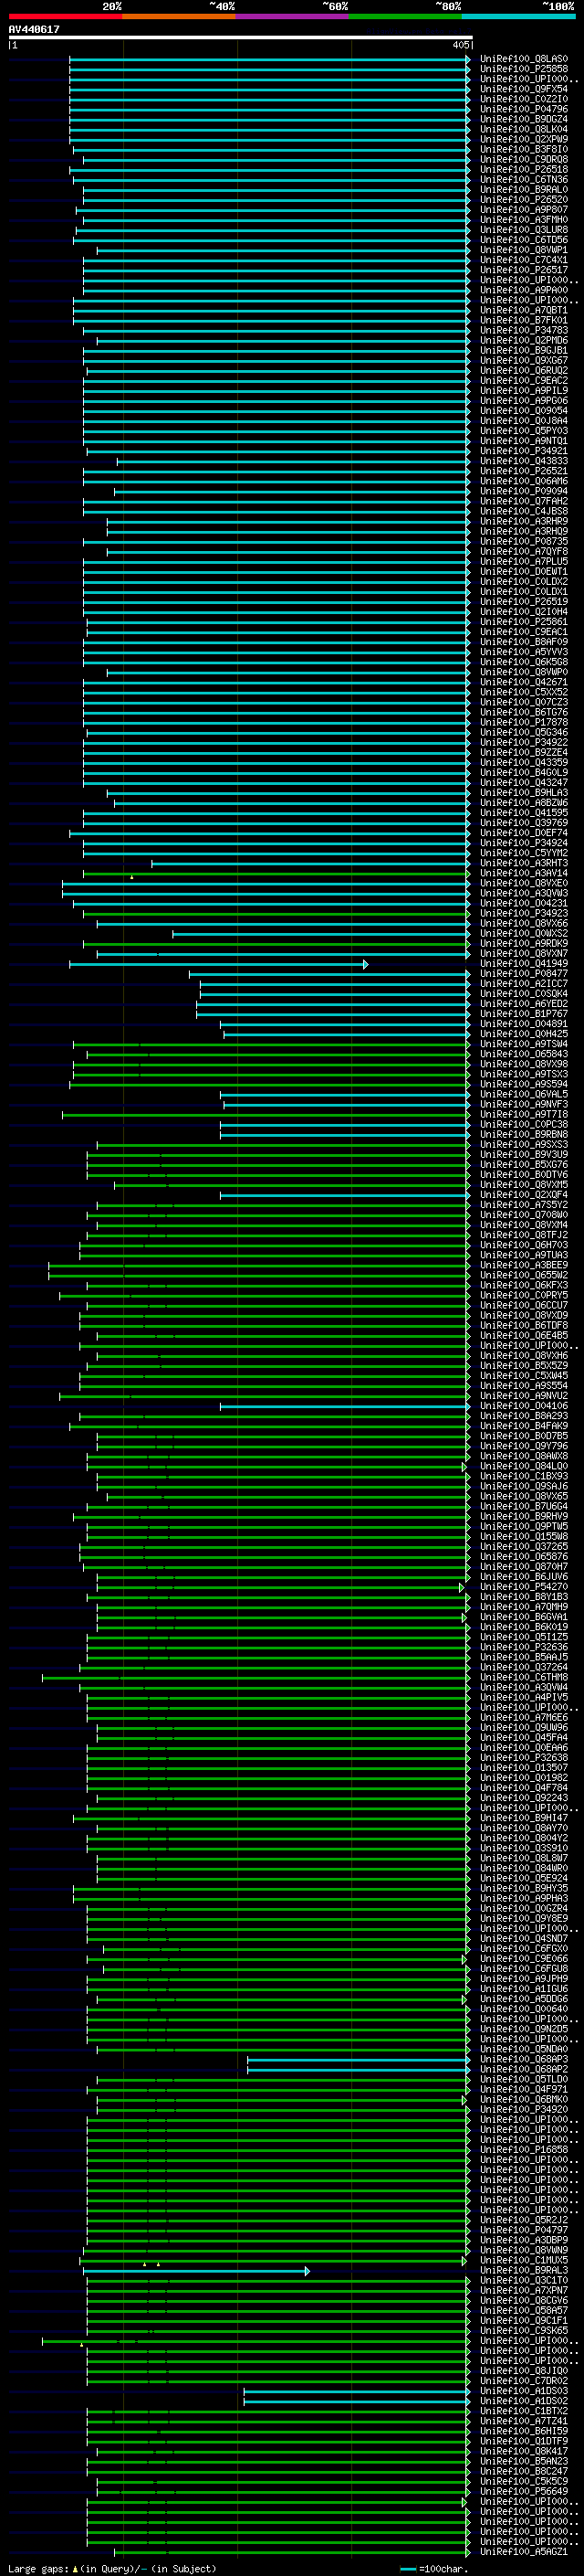Select hit label UniRef100_O04891

point(524,1024)
